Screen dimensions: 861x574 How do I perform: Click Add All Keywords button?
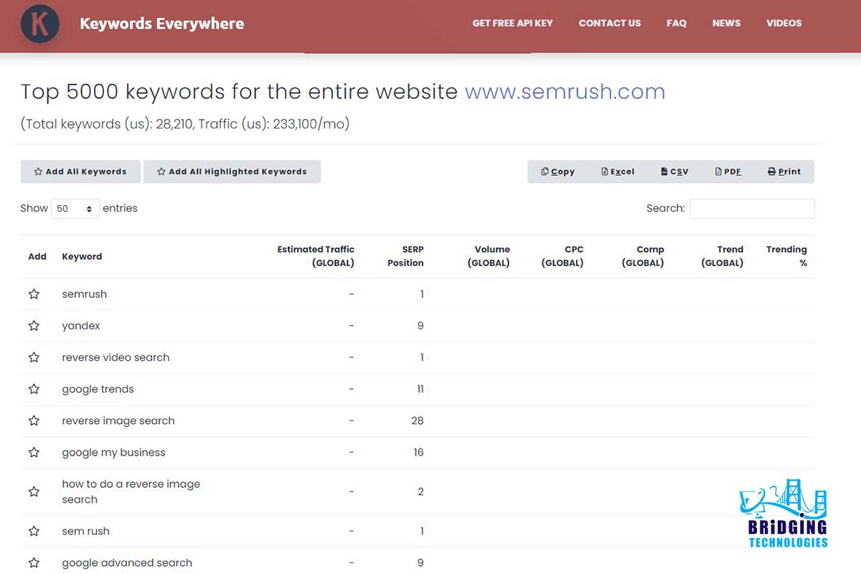(x=81, y=171)
